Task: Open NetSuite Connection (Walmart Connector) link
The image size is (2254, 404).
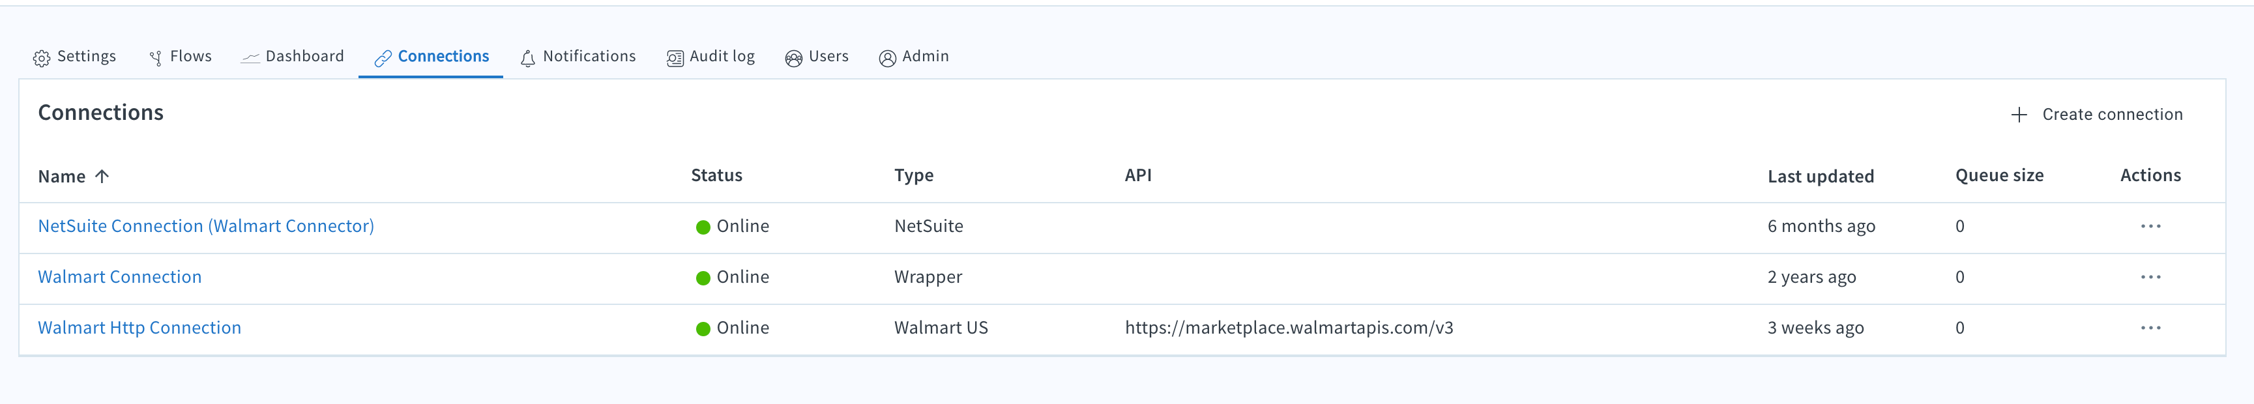Action: coord(205,227)
